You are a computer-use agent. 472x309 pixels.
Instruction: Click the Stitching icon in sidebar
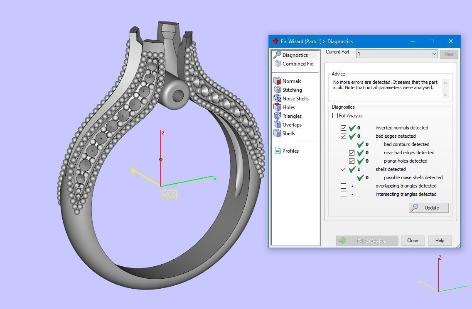coord(277,90)
